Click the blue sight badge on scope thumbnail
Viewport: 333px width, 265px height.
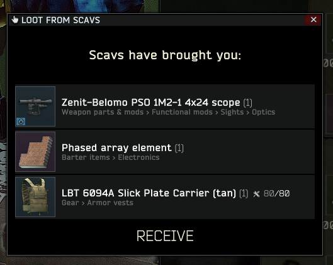click(x=21, y=121)
